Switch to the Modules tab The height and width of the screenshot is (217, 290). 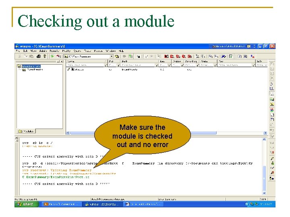pyautogui.click(x=26, y=131)
